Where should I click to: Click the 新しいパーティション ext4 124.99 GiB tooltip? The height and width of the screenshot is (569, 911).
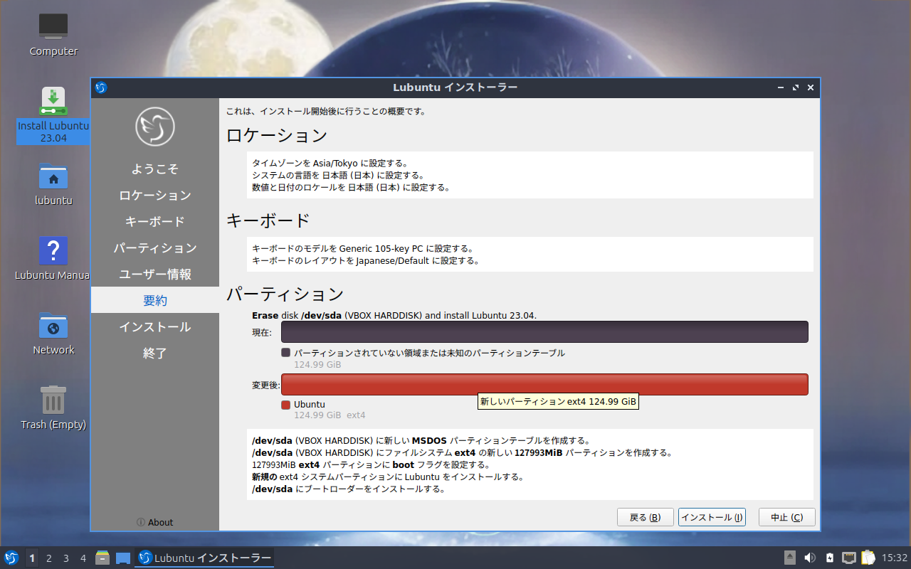tap(558, 401)
